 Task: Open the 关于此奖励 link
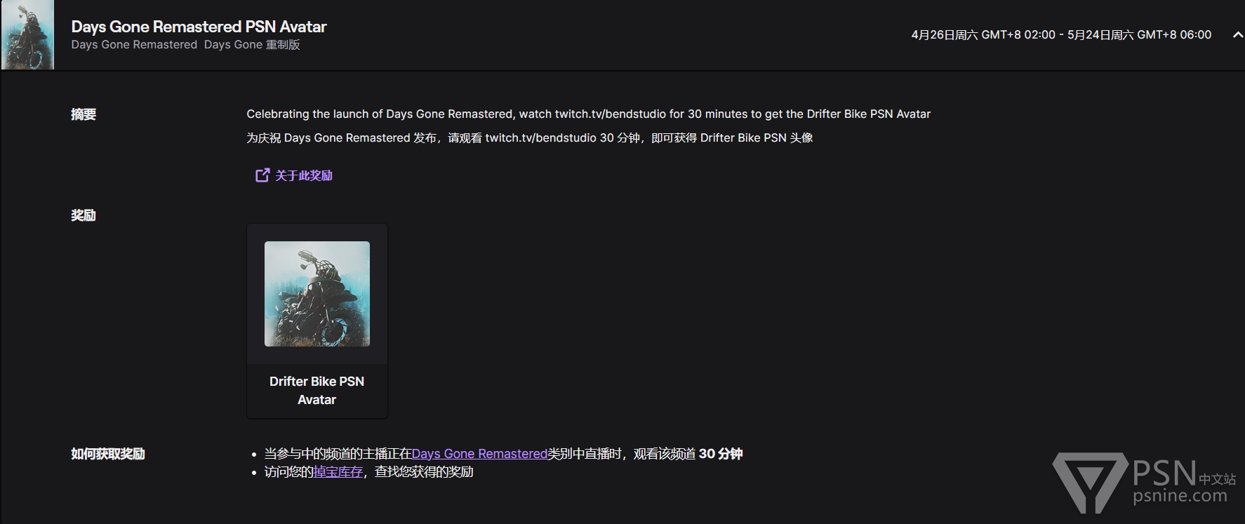coord(303,175)
